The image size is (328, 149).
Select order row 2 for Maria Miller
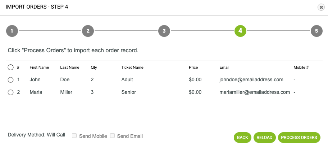(x=10, y=92)
